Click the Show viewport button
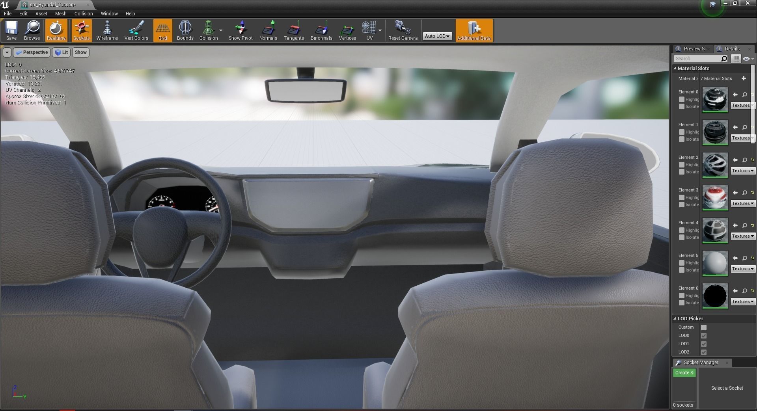This screenshot has width=757, height=411. tap(80, 52)
